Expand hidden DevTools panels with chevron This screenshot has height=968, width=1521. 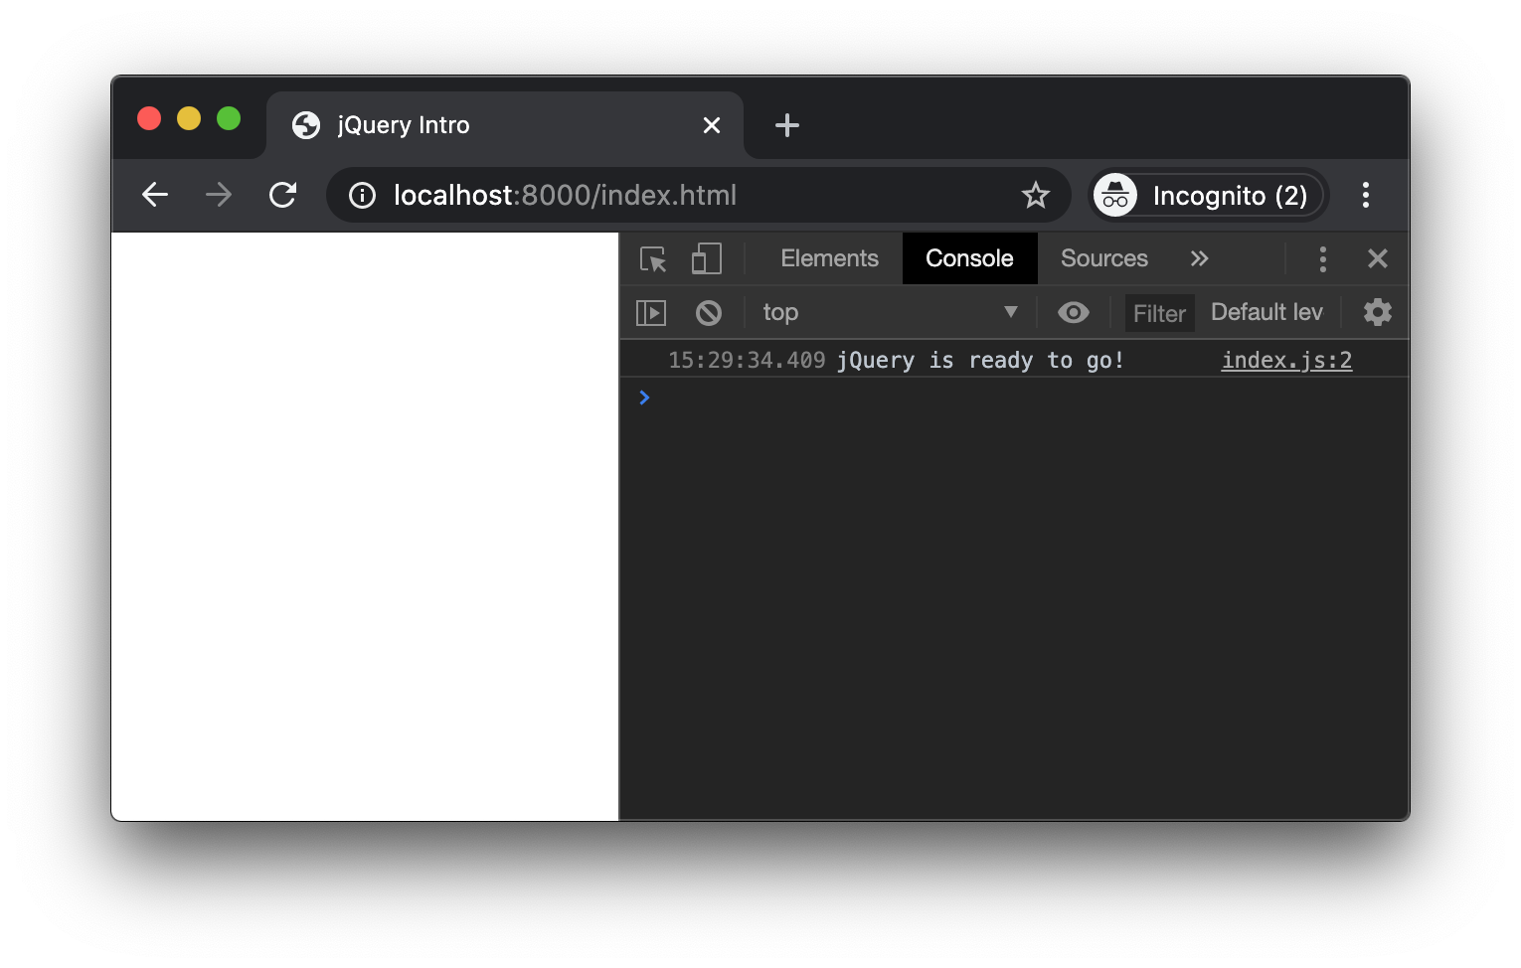[1199, 258]
